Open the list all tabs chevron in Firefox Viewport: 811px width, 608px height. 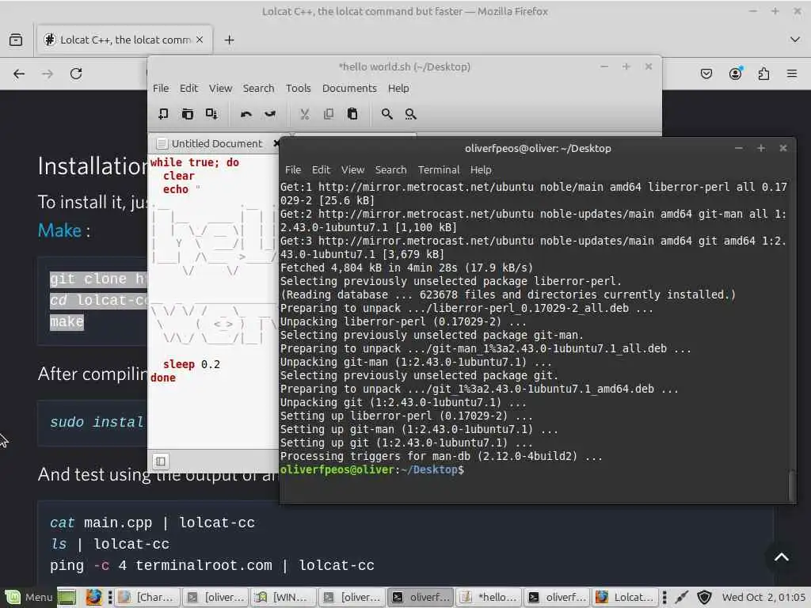[795, 40]
